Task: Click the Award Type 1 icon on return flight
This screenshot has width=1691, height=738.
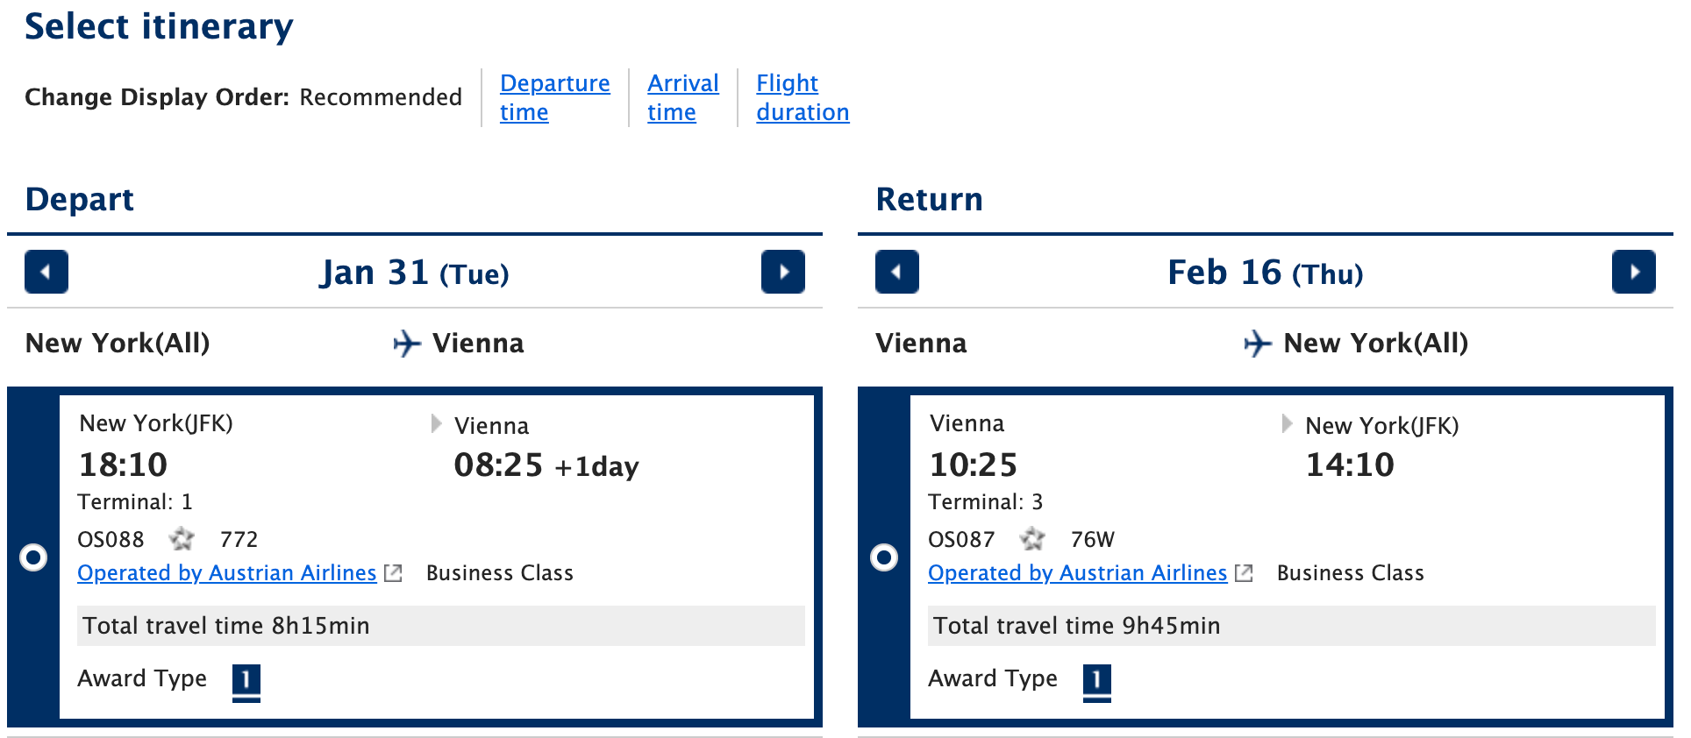Action: pyautogui.click(x=1097, y=678)
